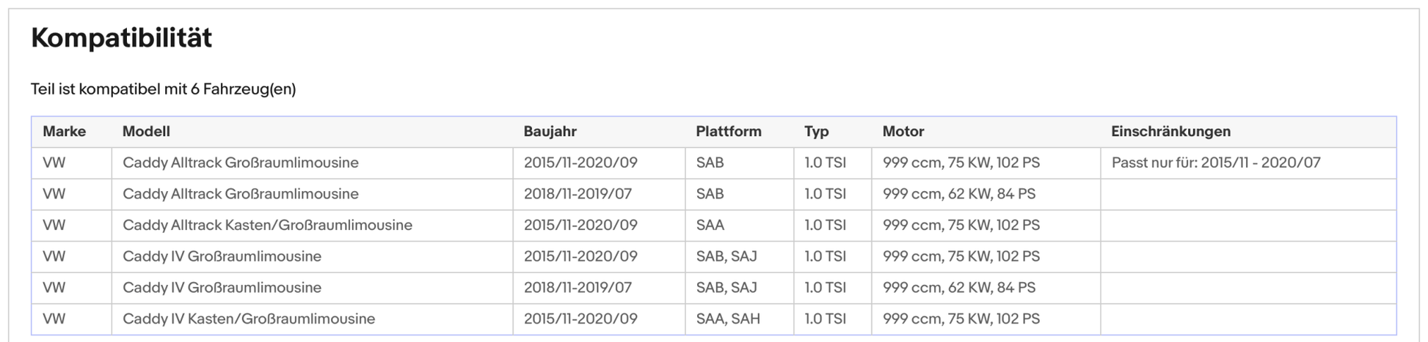1428x342 pixels.
Task: Click the 'SAA, SAH' platform cell
Action: coord(727,319)
